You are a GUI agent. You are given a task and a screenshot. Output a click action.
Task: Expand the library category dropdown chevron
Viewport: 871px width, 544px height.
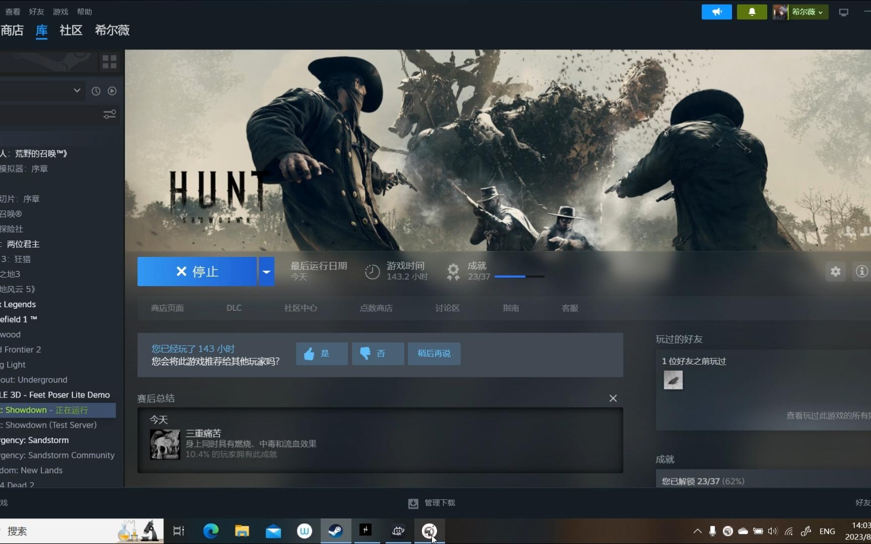[x=77, y=91]
